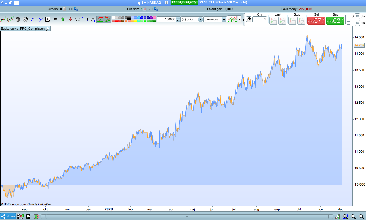Open the hammer and wrench settings
The width and height of the screenshot is (366, 220).
pos(25,19)
